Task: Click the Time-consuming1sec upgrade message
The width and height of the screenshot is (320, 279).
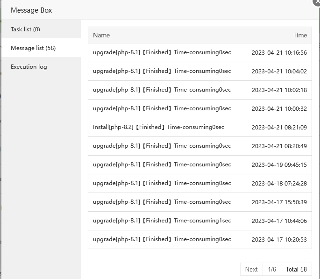Action: click(x=162, y=221)
